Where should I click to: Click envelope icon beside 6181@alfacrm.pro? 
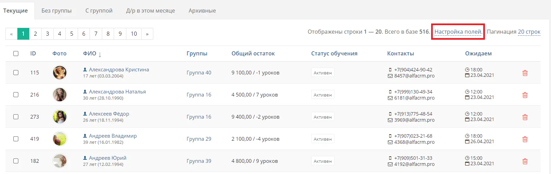(x=390, y=98)
